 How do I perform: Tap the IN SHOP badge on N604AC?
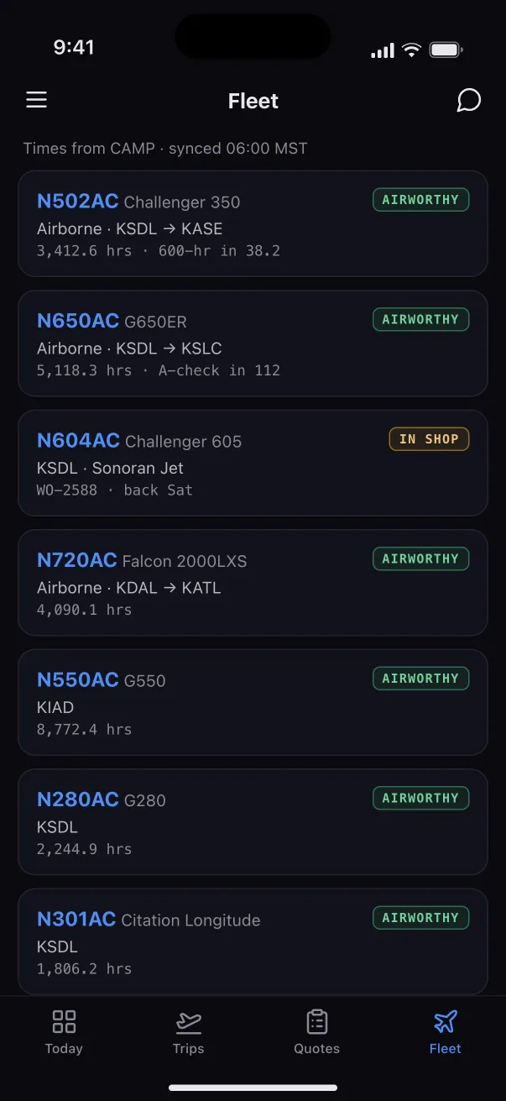coord(429,438)
